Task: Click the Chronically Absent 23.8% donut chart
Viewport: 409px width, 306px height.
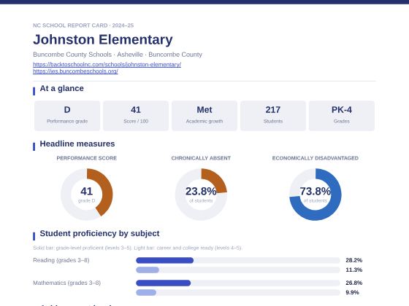Action: (201, 195)
